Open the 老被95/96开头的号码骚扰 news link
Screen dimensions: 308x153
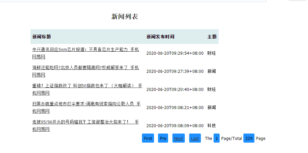point(85,125)
